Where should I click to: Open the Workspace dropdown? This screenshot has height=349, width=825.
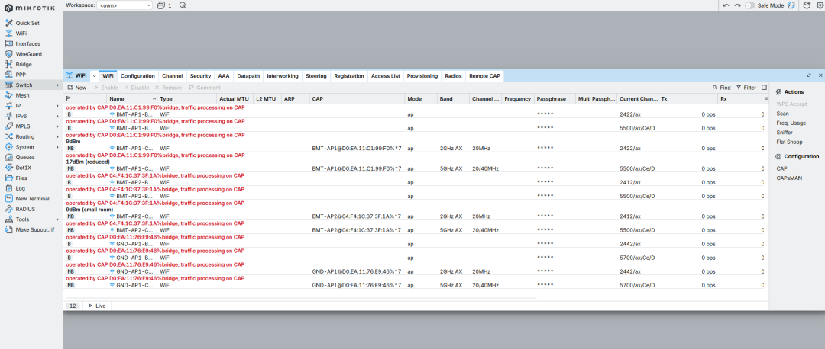(125, 5)
